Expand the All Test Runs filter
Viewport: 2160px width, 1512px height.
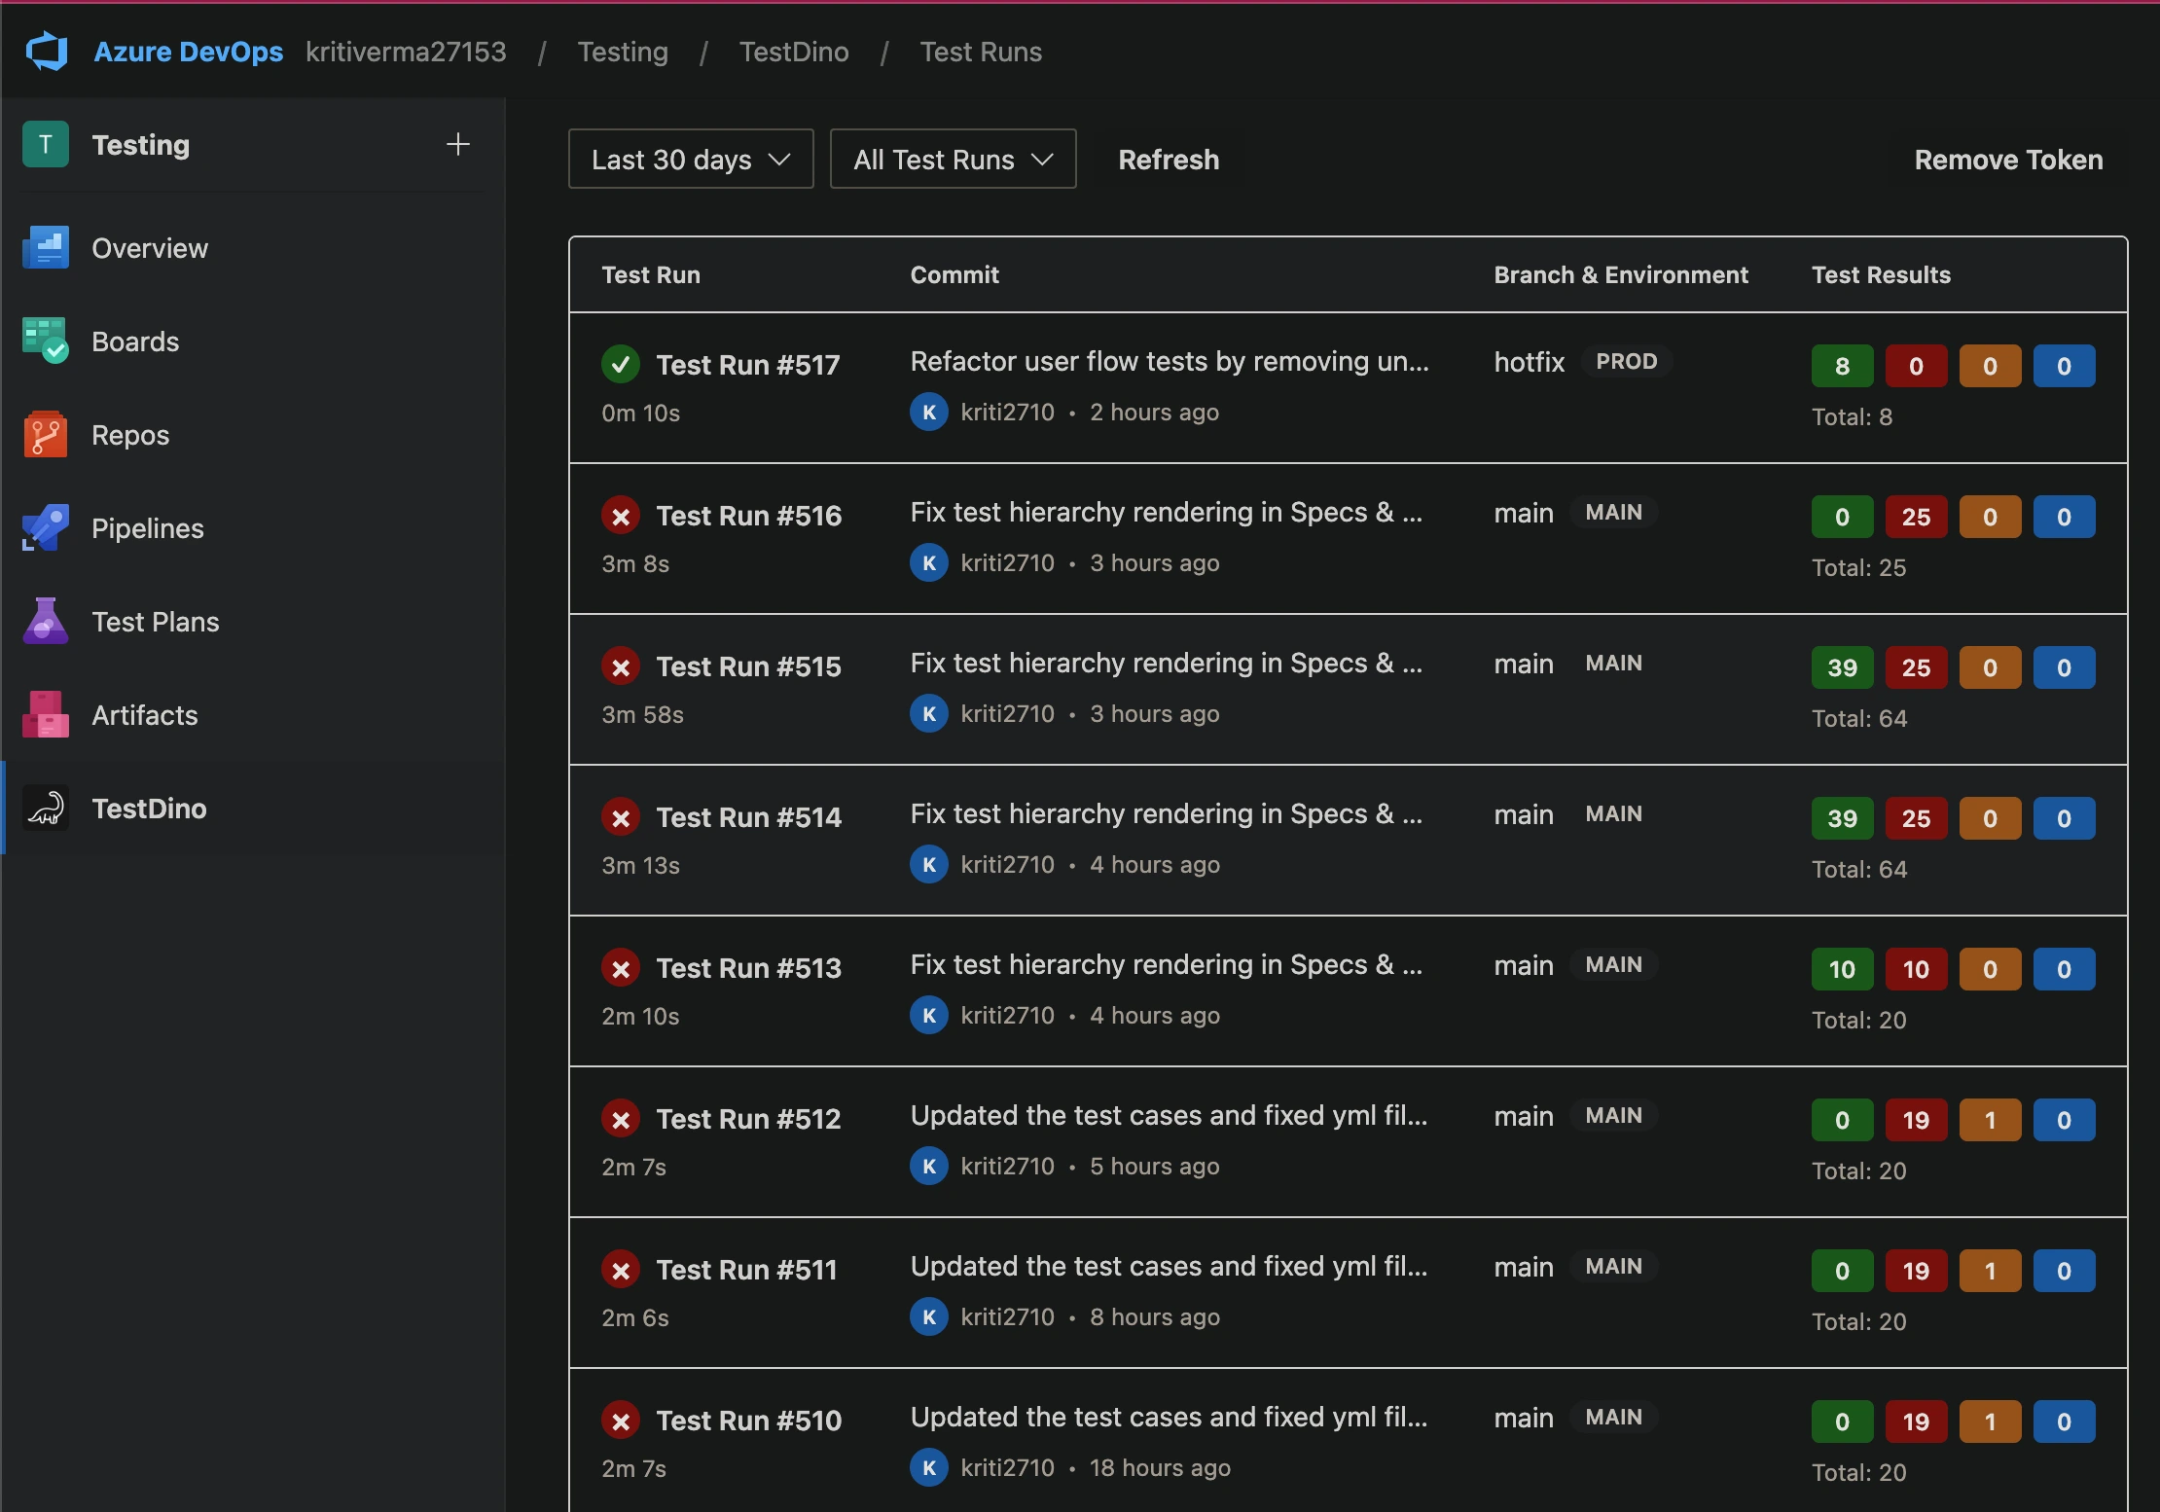click(952, 159)
